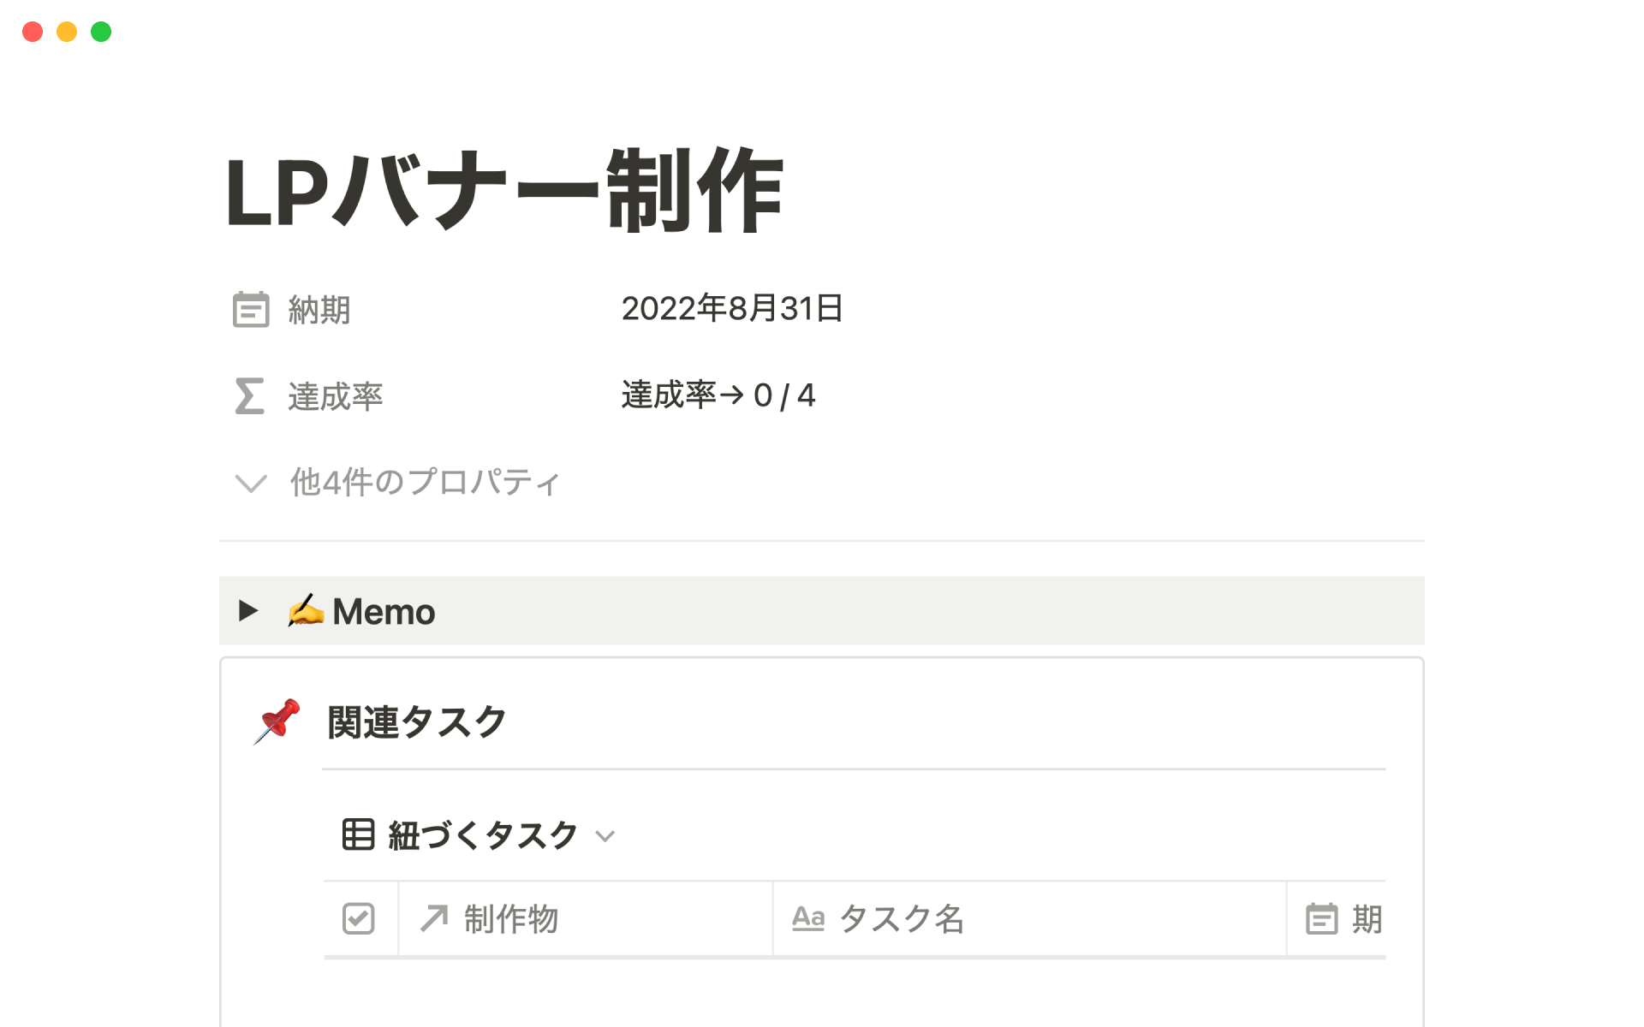Click the 納期 property label
1644x1027 pixels.
click(319, 310)
